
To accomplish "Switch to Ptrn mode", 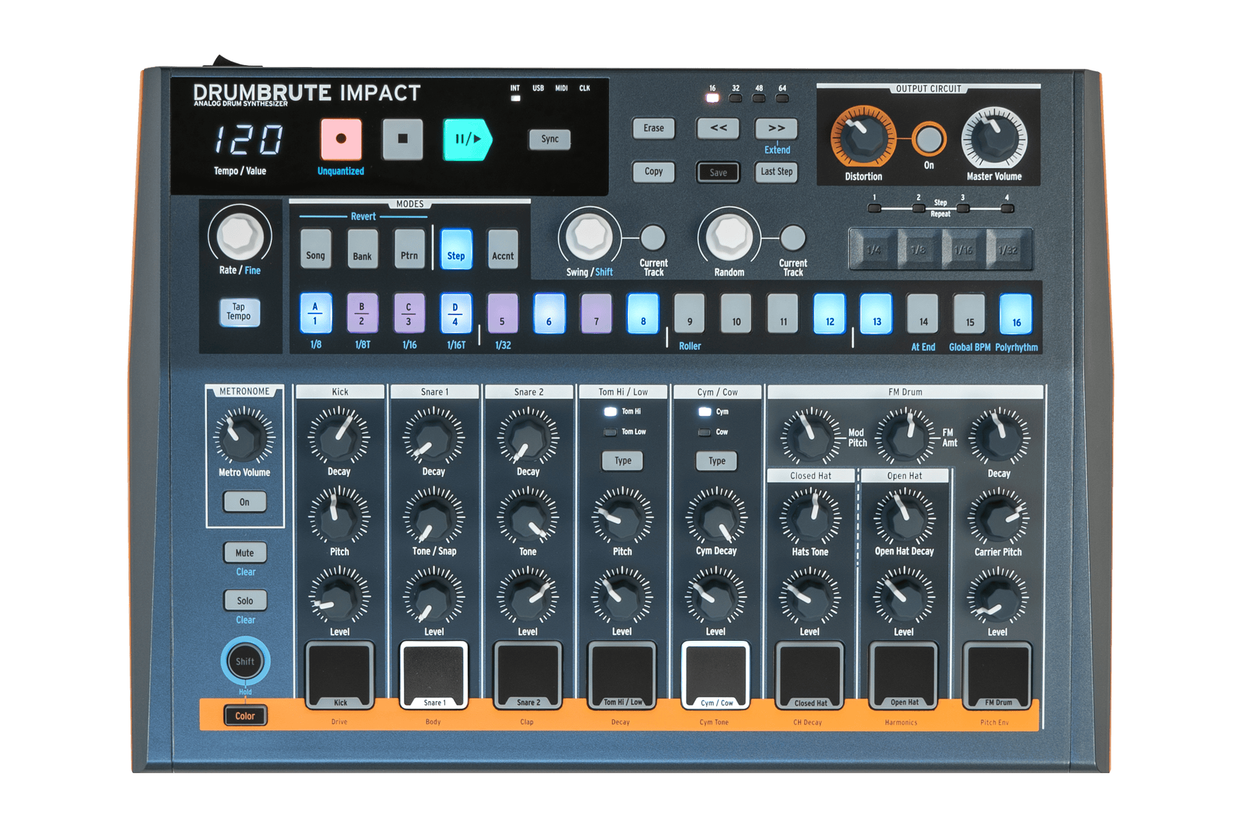I will coord(409,249).
